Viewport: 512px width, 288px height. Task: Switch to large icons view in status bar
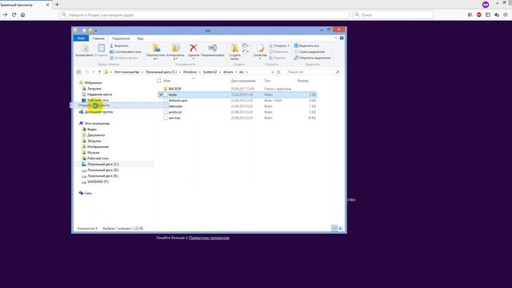pos(341,228)
